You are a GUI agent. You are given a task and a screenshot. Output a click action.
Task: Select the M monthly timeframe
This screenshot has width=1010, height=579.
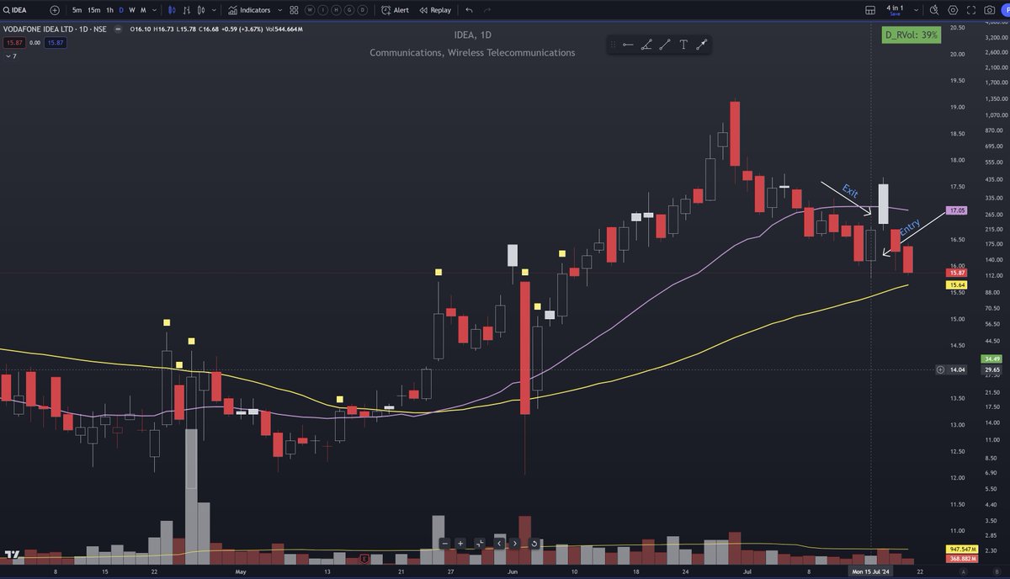tap(143, 10)
